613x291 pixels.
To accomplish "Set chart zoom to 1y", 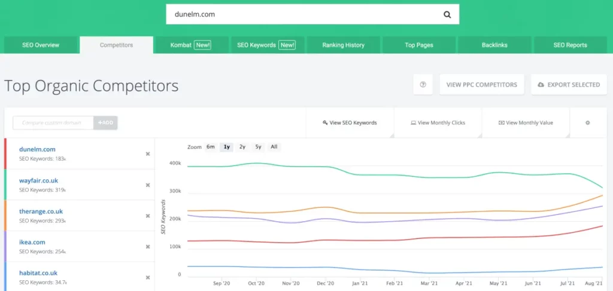I will point(227,147).
